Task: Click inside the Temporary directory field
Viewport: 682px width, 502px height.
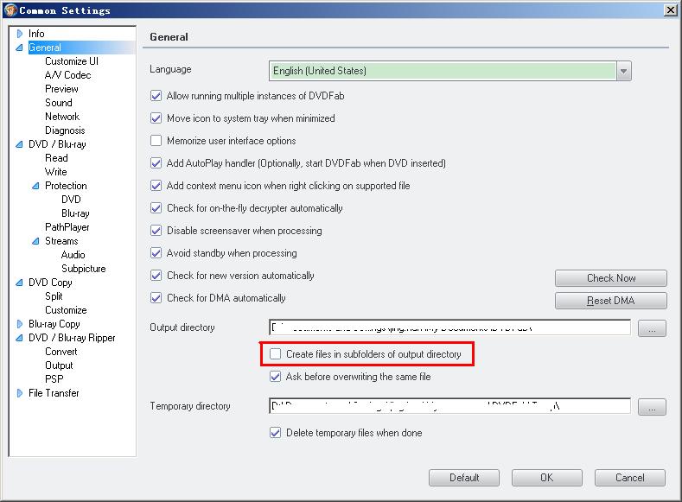Action: 449,406
